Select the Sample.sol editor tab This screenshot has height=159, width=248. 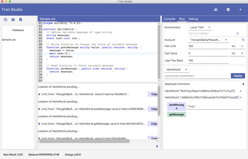click(x=47, y=19)
